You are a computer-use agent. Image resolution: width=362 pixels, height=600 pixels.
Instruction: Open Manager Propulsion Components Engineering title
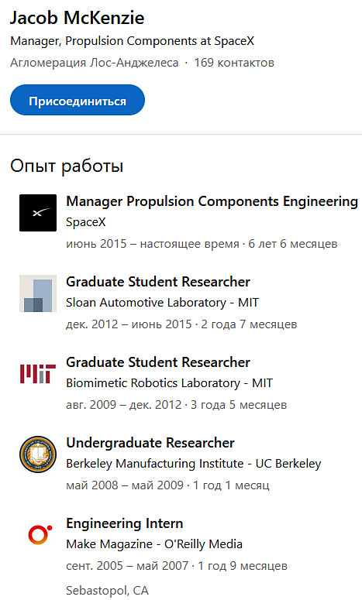pos(212,201)
